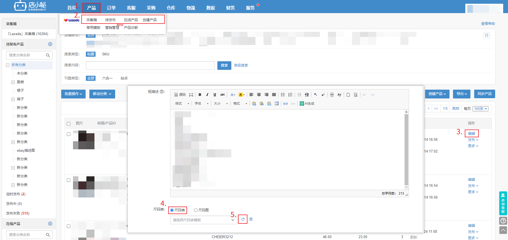Open 高级搜索 link

point(241,65)
